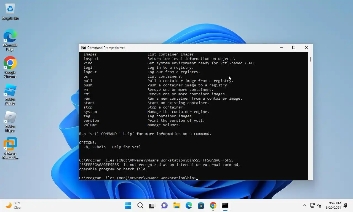Open the clock showing 9:42 PM
353x212 pixels.
click(333, 205)
